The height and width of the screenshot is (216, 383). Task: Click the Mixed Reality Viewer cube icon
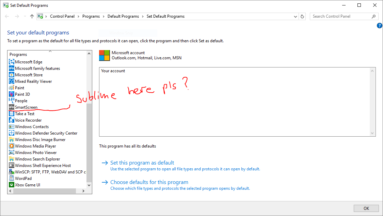[x=12, y=81]
